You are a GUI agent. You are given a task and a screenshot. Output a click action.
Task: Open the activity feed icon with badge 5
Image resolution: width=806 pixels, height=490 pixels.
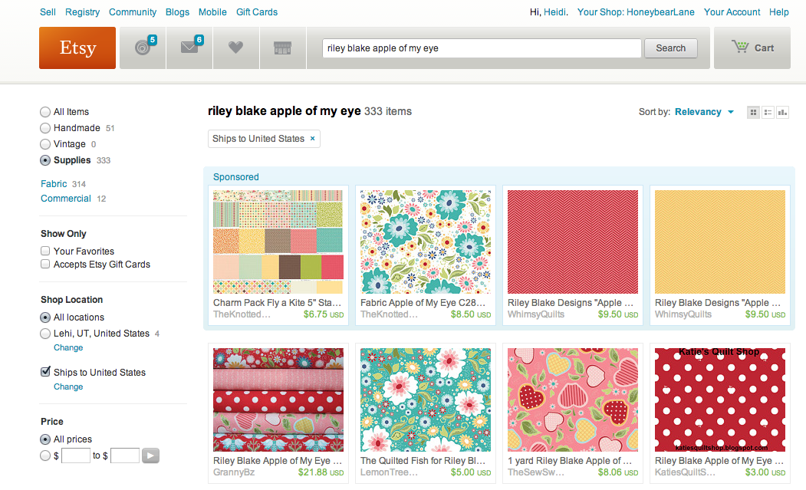click(x=143, y=48)
